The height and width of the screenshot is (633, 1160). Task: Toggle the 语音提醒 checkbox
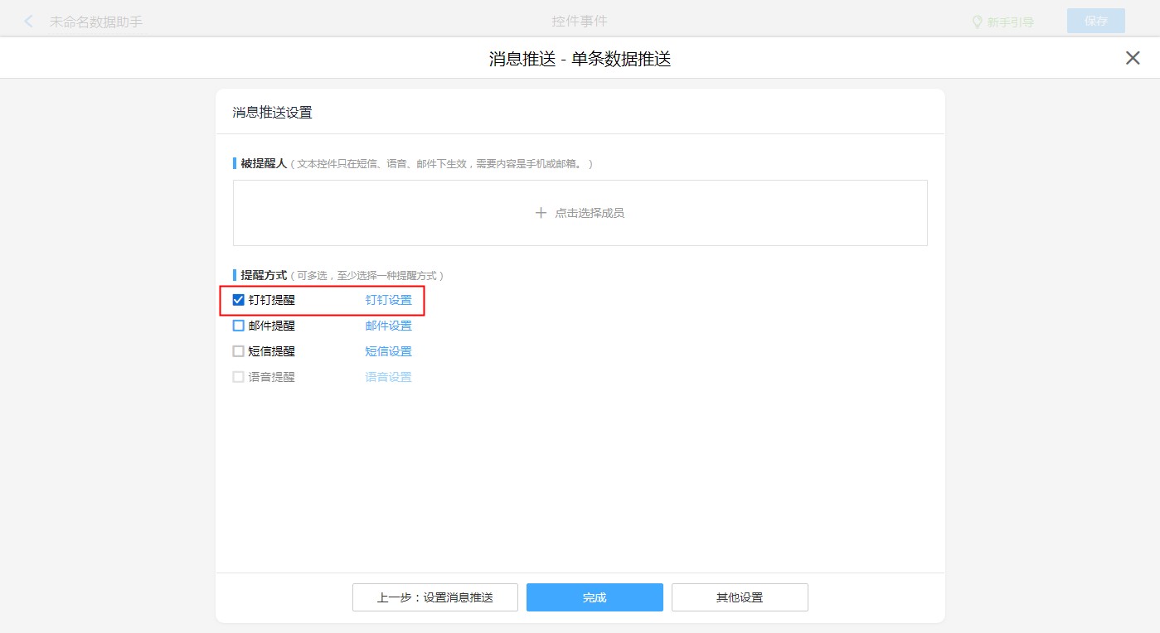tap(239, 377)
